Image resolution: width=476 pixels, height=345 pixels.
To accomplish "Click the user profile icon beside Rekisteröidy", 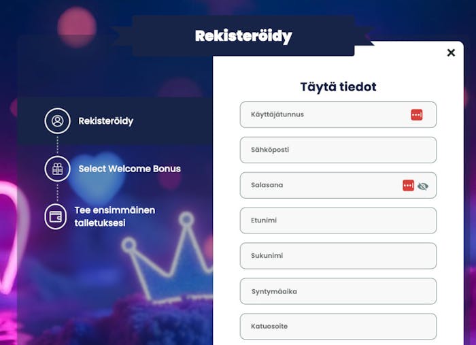I will tap(58, 121).
